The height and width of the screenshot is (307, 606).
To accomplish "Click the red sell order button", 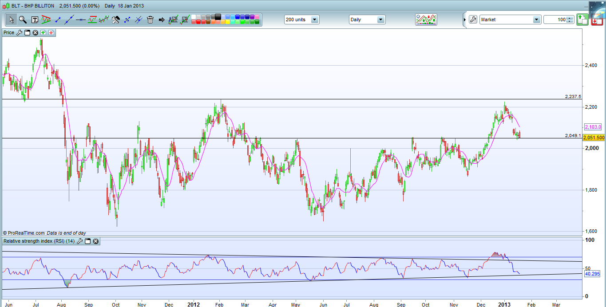I will (596, 20).
